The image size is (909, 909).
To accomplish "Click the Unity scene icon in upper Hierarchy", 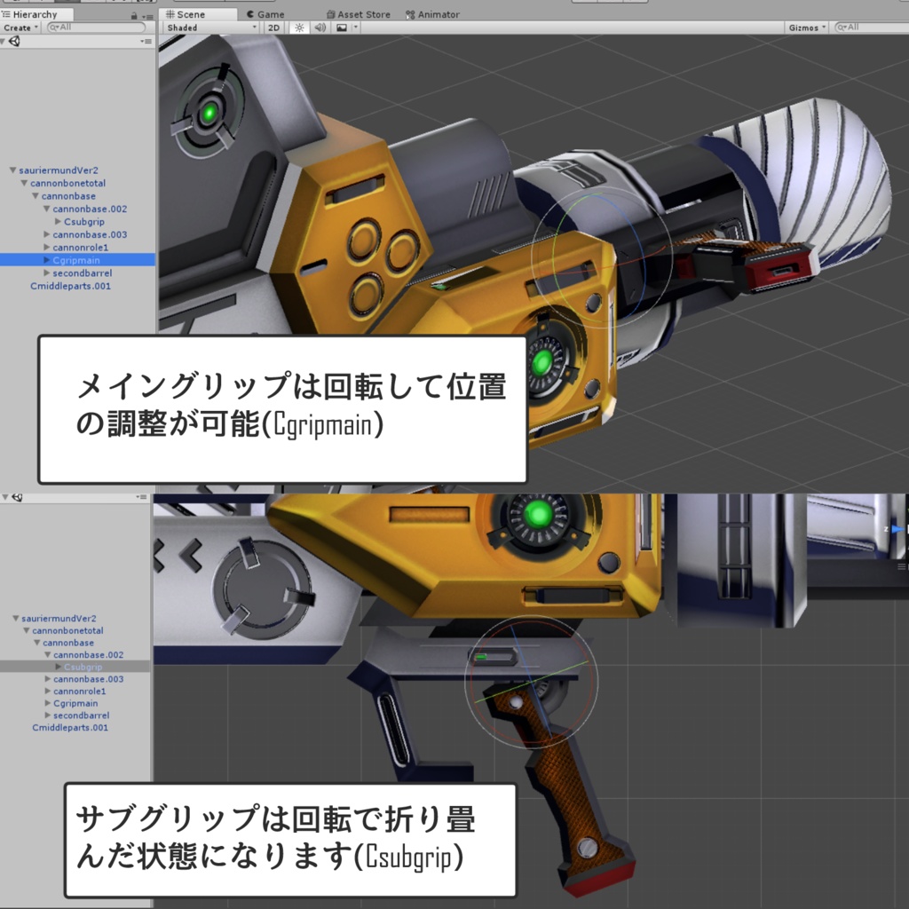I will tap(14, 41).
